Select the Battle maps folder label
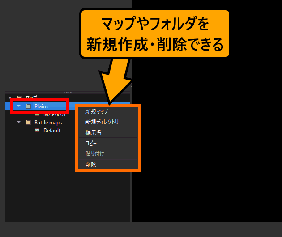Screen dimensions: 282x237 tap(48, 123)
